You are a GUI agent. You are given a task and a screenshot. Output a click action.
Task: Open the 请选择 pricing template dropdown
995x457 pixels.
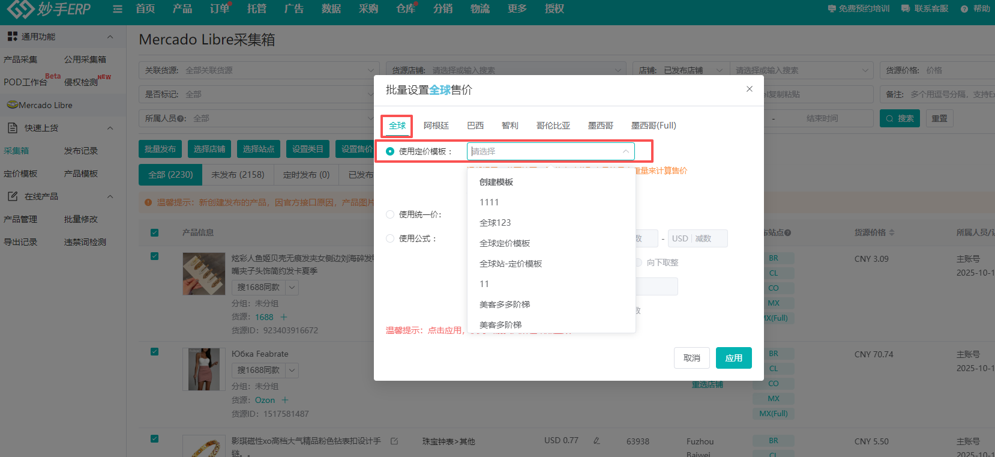pos(550,151)
